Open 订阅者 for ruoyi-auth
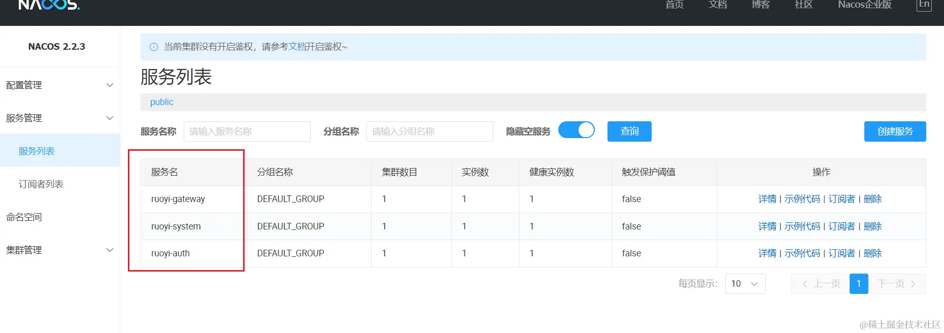Screen dimensions: 944x333 pos(842,253)
